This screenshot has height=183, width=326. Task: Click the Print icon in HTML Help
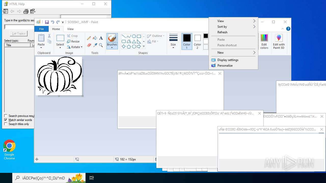26,11
